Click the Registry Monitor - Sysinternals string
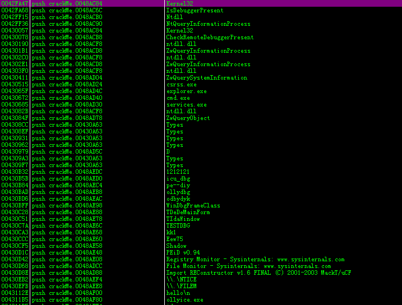This screenshot has width=402, height=305. pos(255,260)
